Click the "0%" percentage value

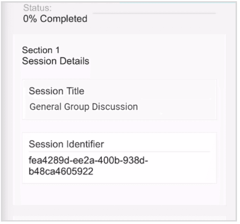pyautogui.click(x=30, y=19)
